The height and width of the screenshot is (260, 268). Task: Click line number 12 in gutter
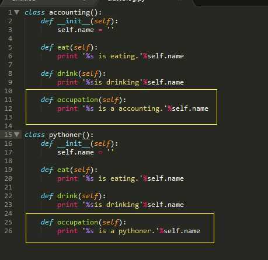pos(8,108)
